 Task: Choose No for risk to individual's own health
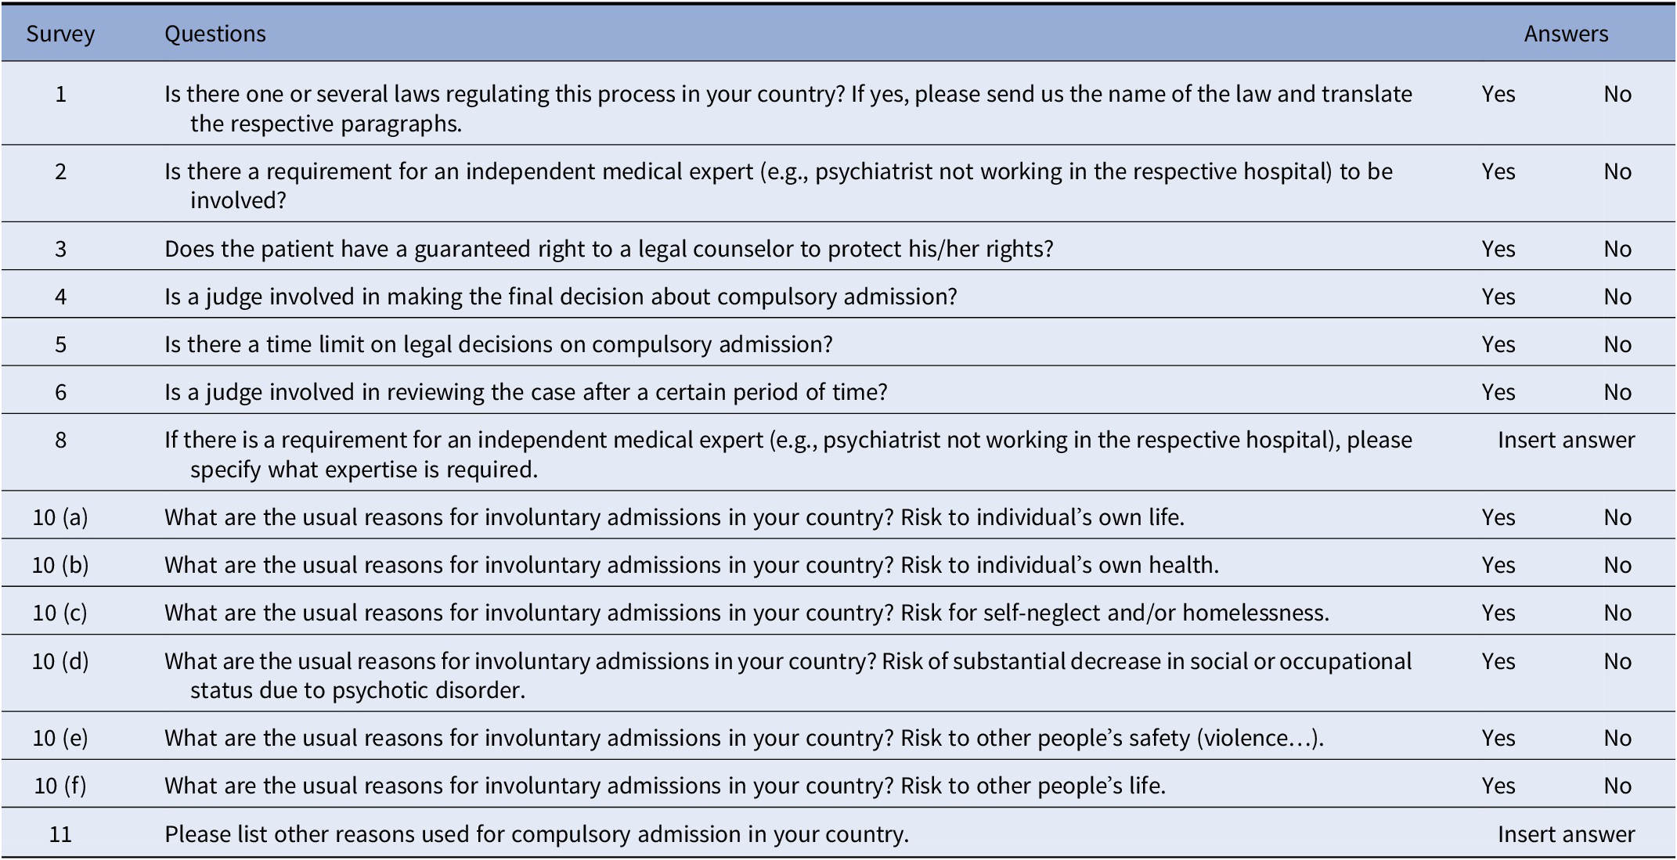click(1617, 566)
